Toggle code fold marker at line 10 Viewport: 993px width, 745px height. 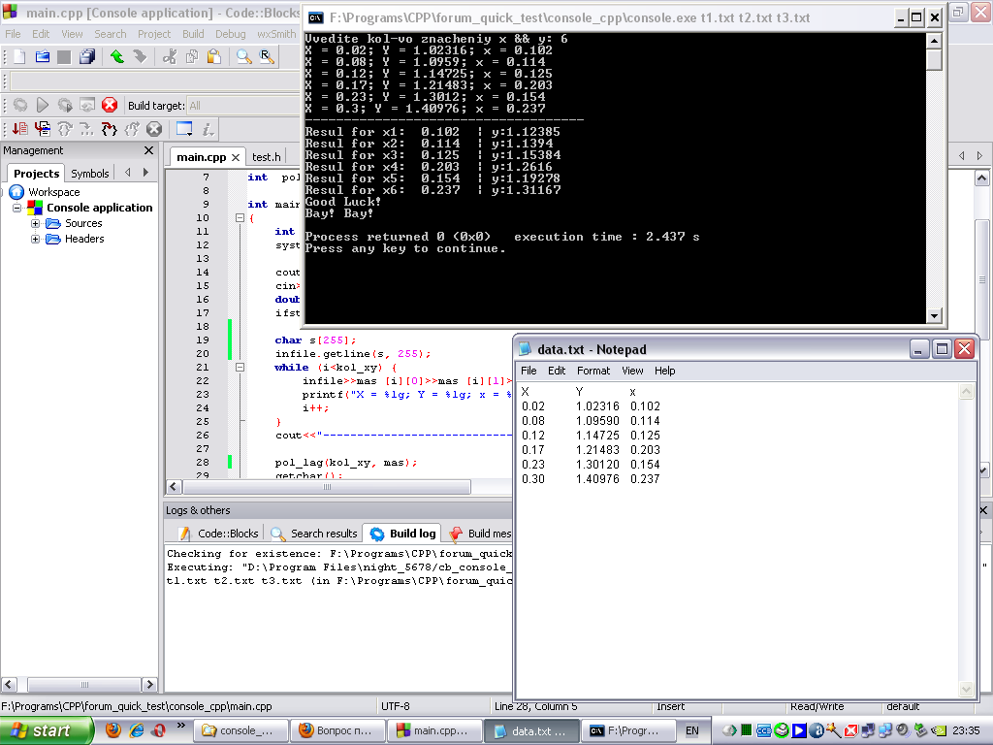coord(240,218)
